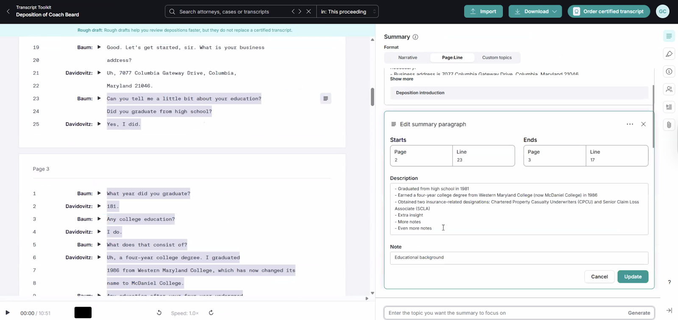Screen dimensions: 678x320
Task: Click the Show more link
Action: coord(401,79)
